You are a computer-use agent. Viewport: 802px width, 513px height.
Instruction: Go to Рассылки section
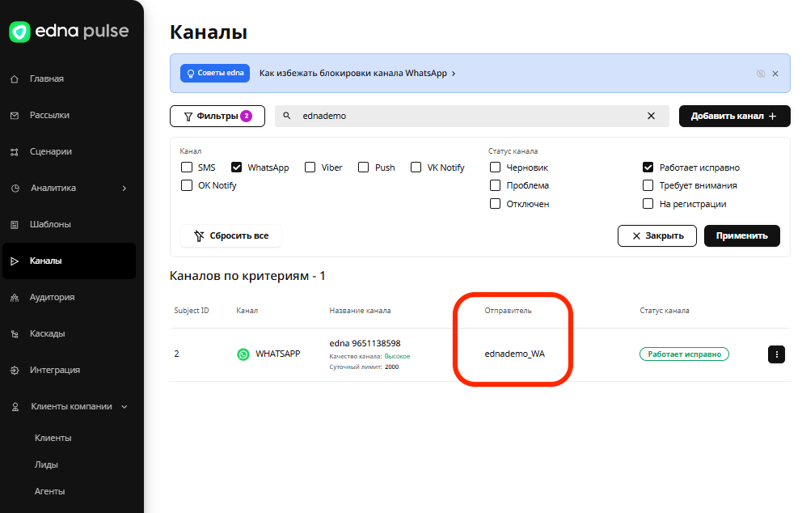49,115
